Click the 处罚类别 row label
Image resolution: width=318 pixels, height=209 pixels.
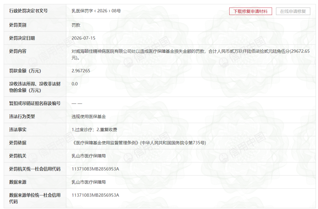(18, 25)
